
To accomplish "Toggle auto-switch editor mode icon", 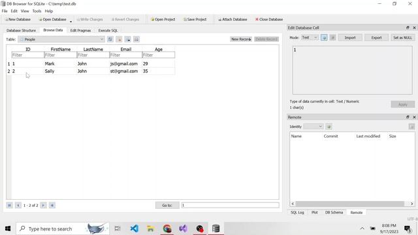I will point(324,38).
